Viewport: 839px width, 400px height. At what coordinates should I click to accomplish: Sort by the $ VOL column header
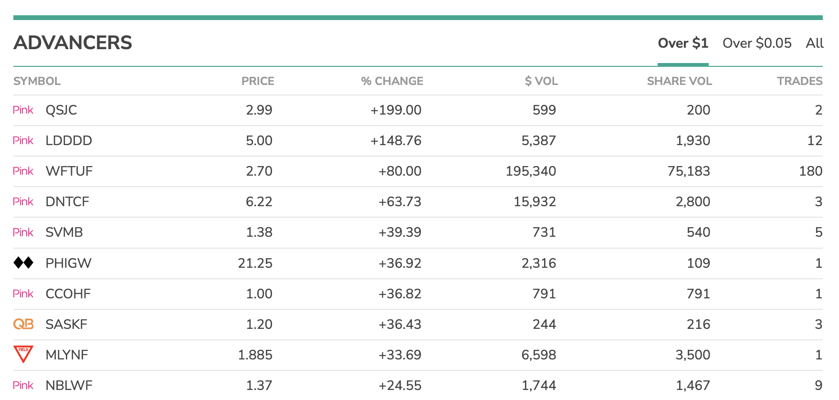pos(541,81)
